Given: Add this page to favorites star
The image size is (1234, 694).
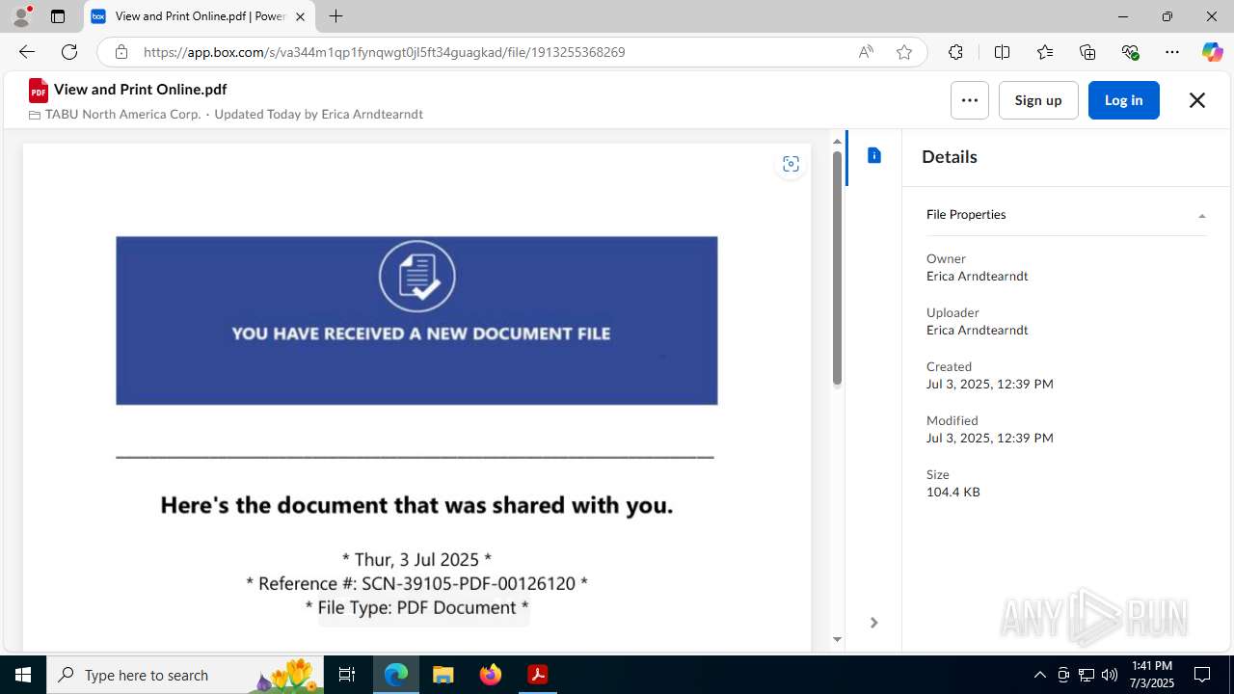Looking at the screenshot, I should 904,52.
